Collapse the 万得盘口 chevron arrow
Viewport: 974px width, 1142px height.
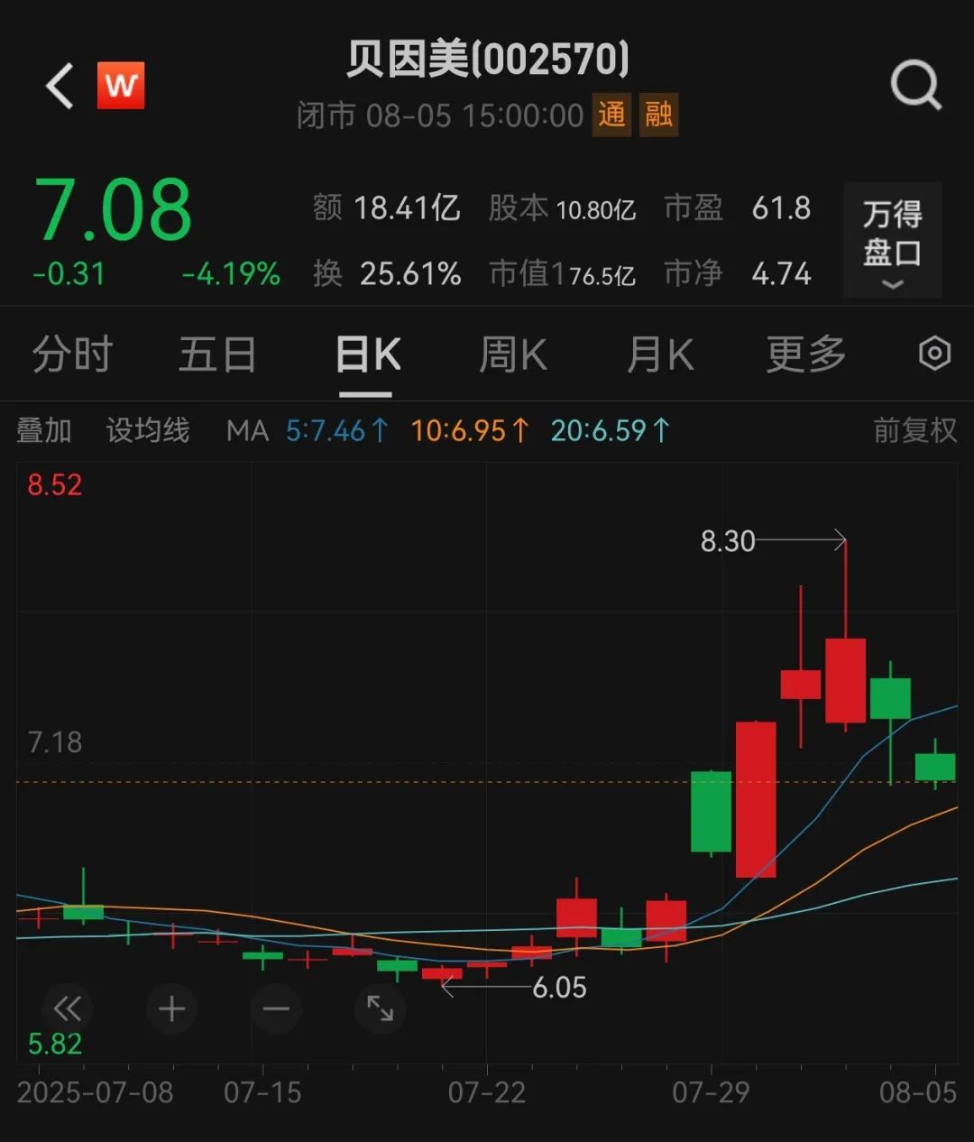[892, 285]
